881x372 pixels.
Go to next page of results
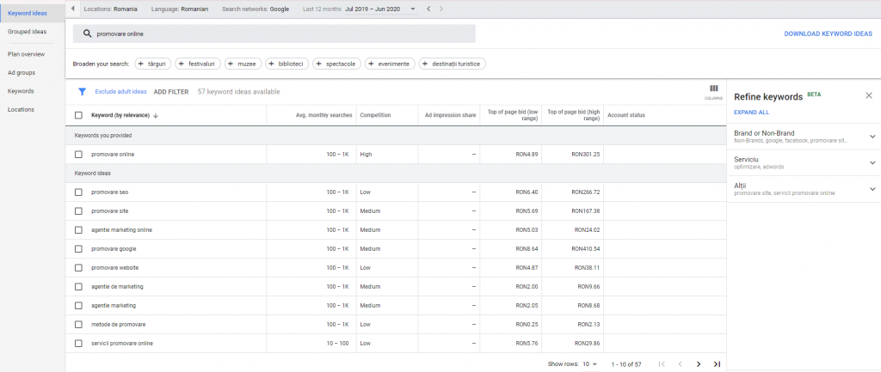coord(698,364)
